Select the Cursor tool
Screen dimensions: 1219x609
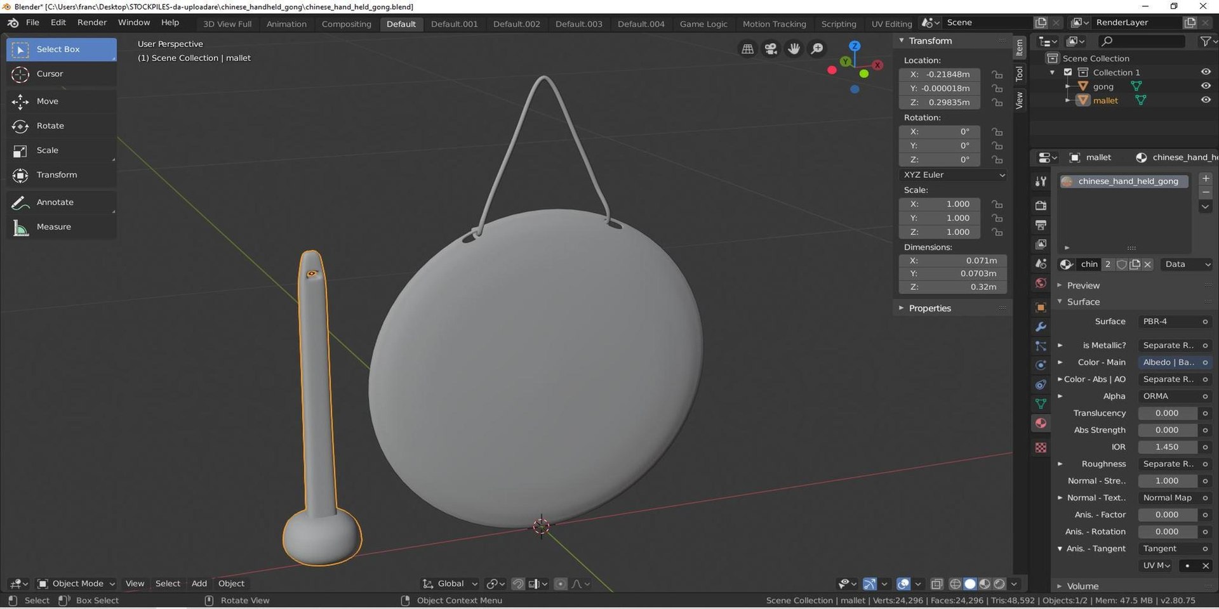click(61, 74)
